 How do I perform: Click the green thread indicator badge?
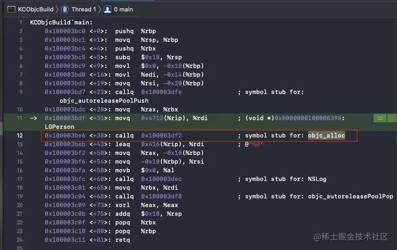click(x=380, y=118)
